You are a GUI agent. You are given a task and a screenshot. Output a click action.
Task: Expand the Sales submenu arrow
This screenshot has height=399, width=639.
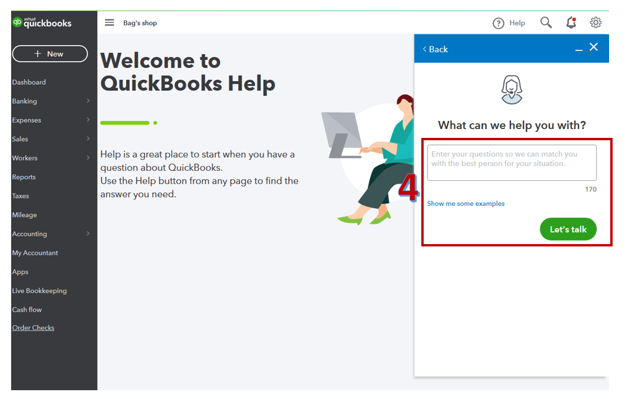88,138
